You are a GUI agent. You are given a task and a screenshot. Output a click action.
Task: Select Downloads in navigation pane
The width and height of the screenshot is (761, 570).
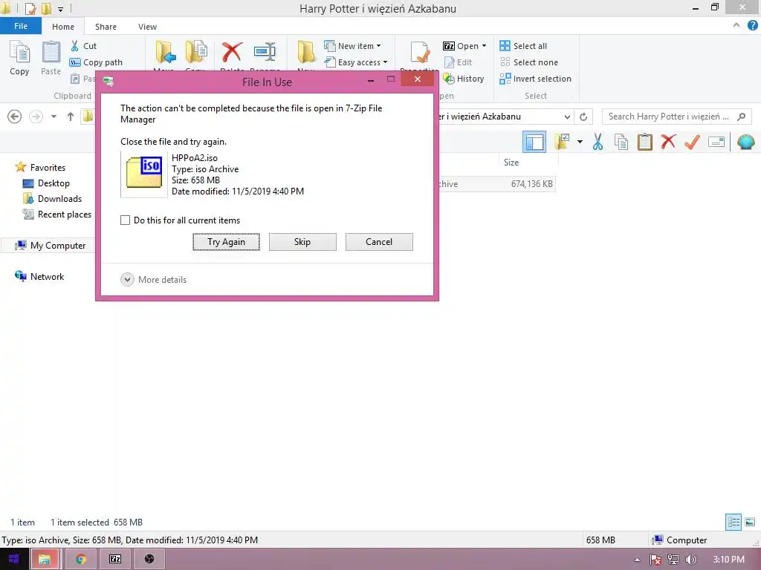[53, 199]
